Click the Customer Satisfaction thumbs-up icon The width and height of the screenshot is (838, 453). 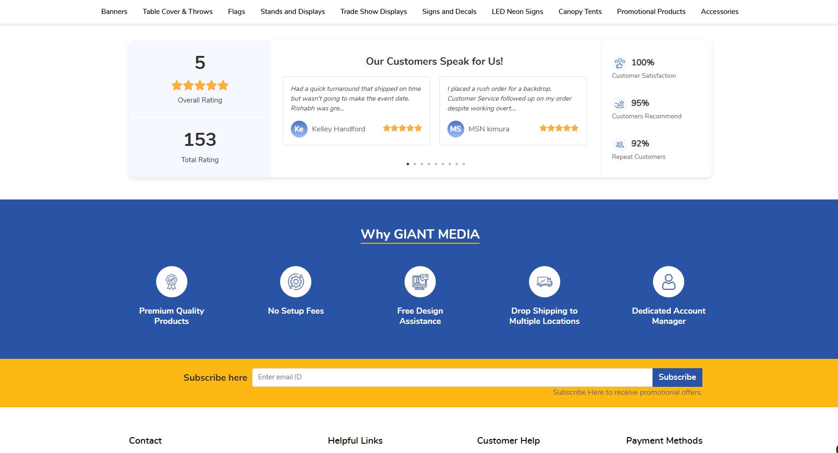(x=619, y=62)
